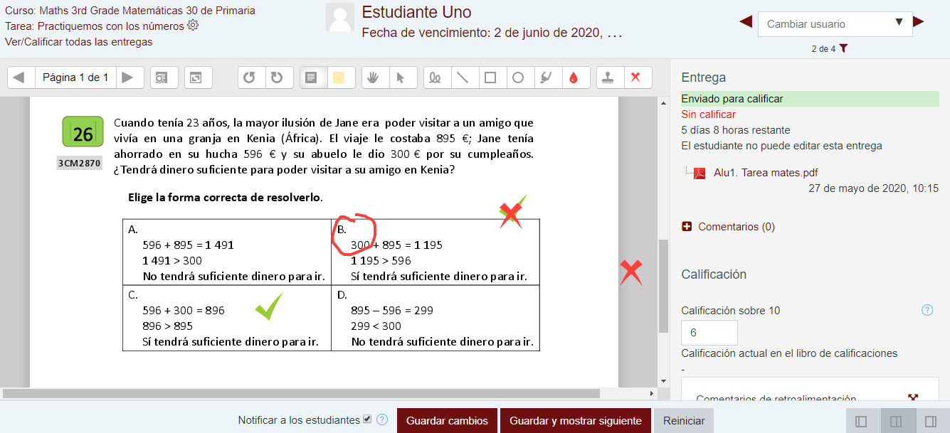Click Guardar y mostrar siguiente button
950x433 pixels.
pyautogui.click(x=576, y=421)
